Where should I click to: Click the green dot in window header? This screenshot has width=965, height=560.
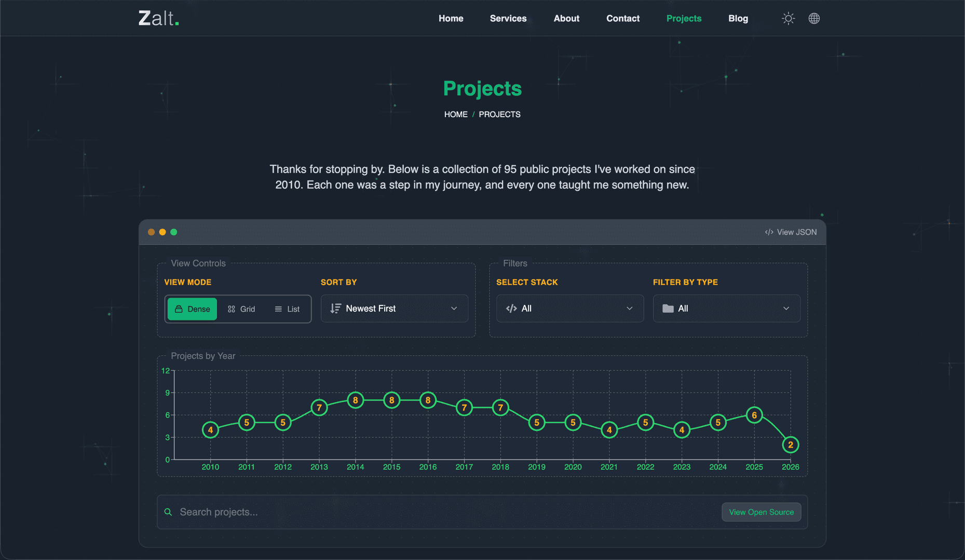(x=174, y=232)
